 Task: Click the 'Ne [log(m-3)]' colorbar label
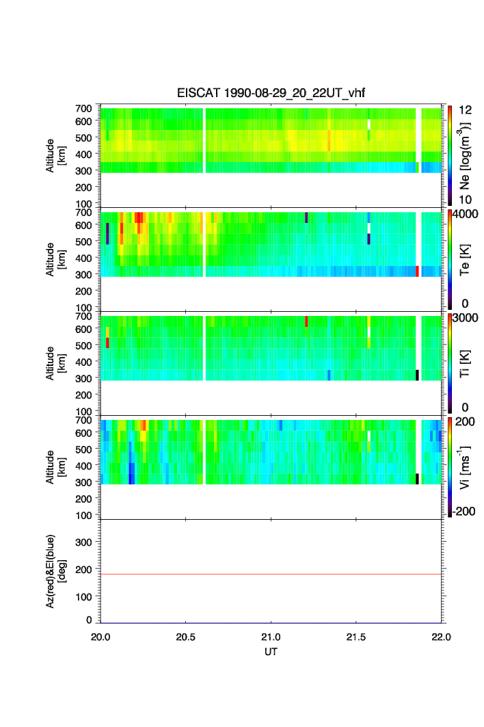465,156
